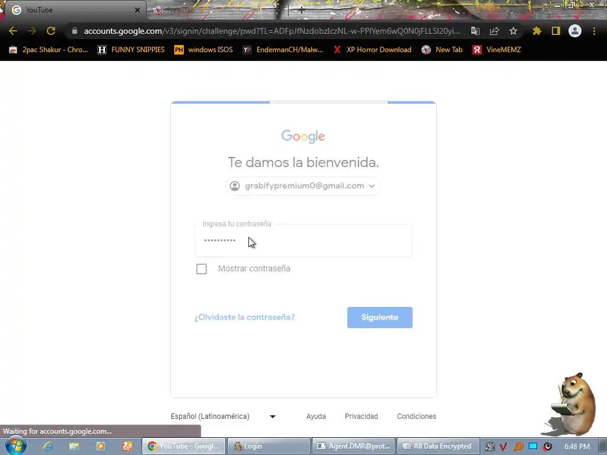Open Chrome's three-dot menu

click(x=594, y=31)
